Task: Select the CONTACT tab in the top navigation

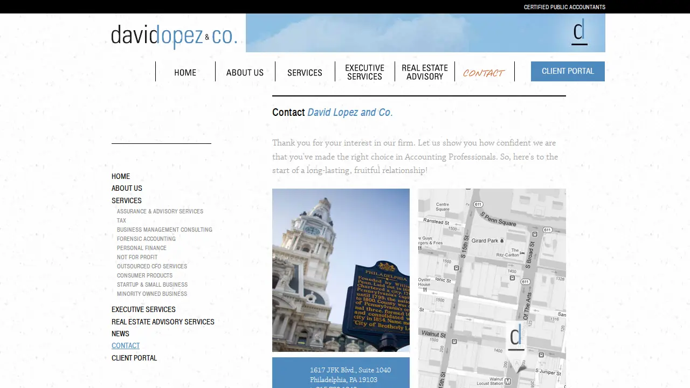Action: point(484,72)
